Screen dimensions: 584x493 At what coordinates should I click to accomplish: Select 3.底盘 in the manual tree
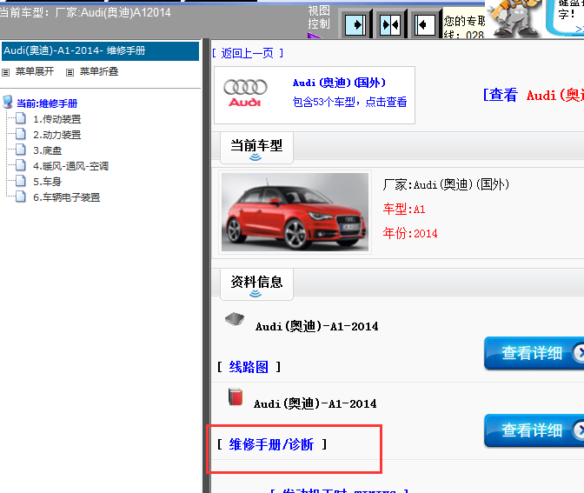(47, 150)
